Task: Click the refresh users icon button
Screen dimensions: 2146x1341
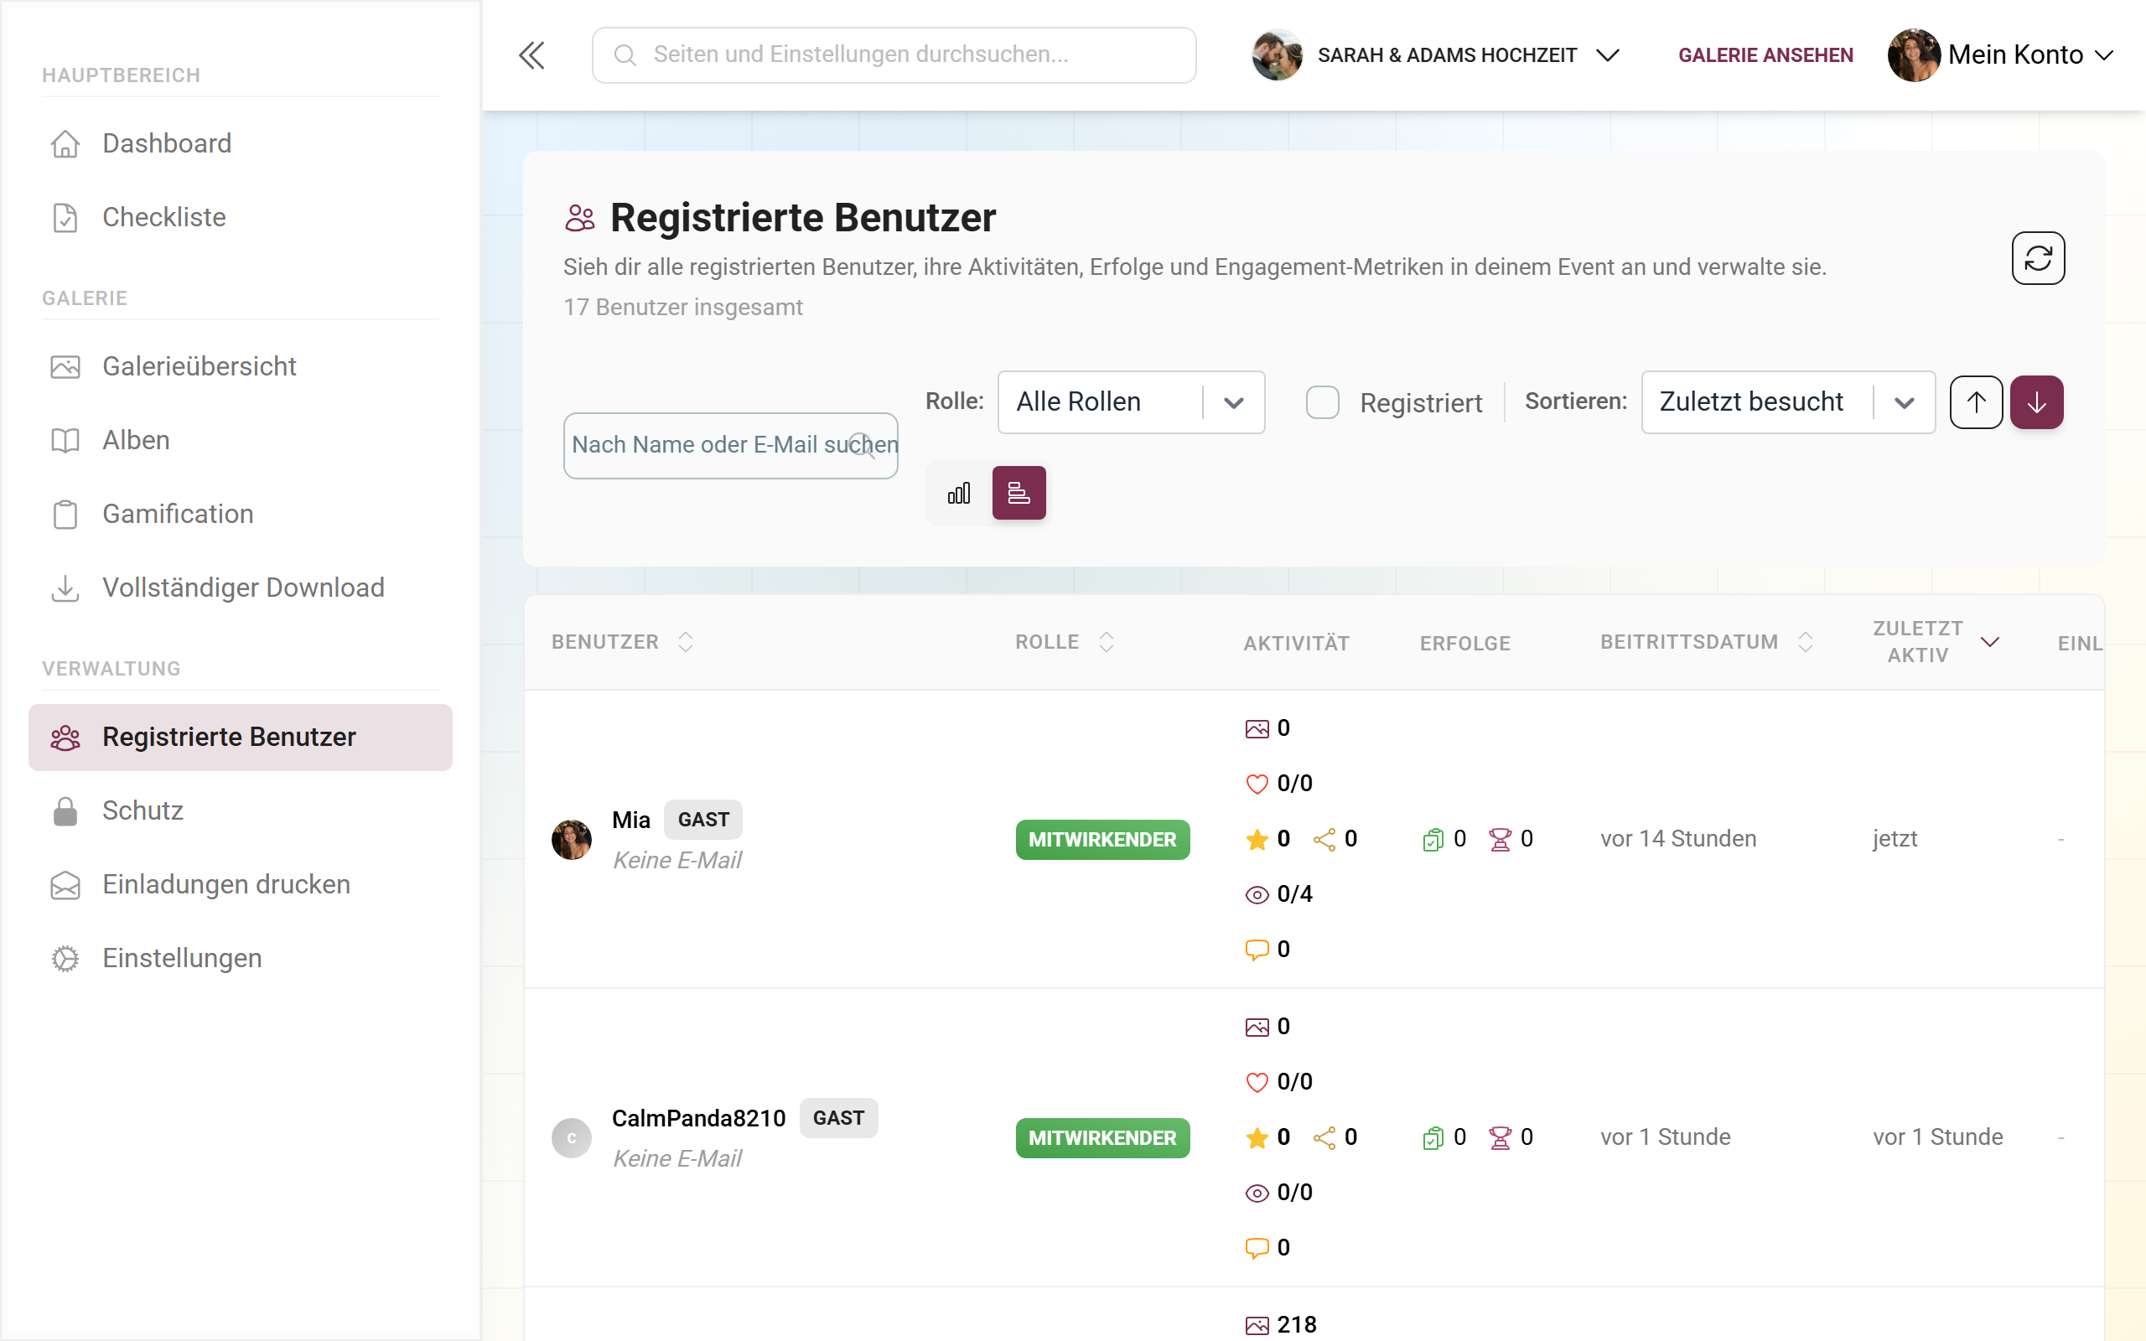Action: (x=2038, y=258)
